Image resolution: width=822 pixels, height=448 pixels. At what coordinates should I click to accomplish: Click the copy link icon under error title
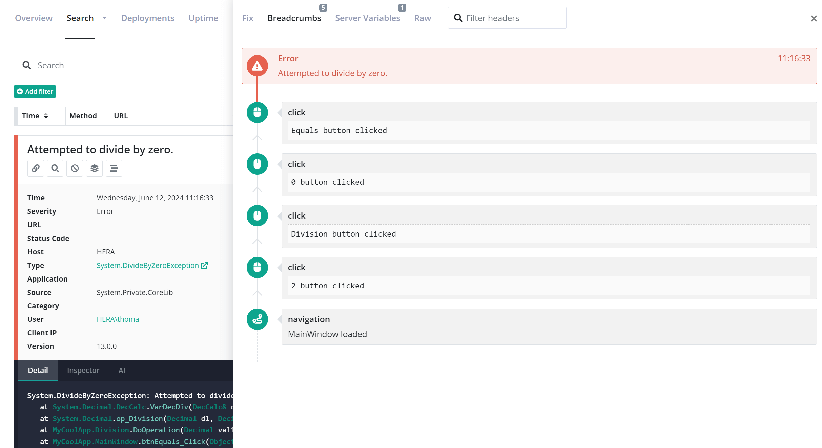click(36, 168)
